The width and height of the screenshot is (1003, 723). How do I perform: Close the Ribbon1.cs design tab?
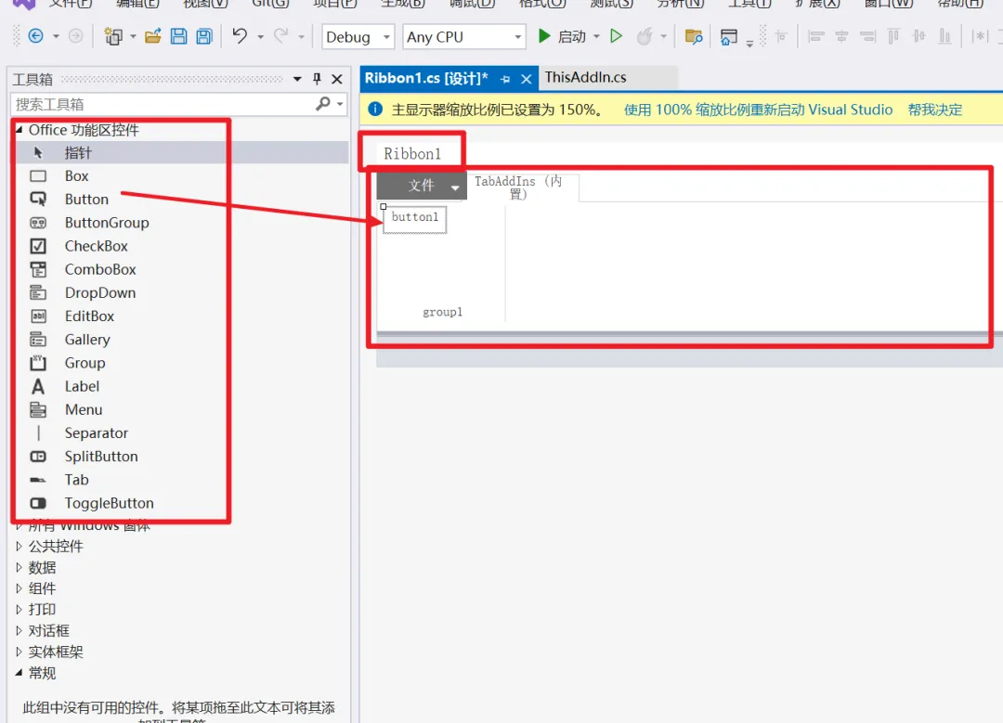click(527, 79)
